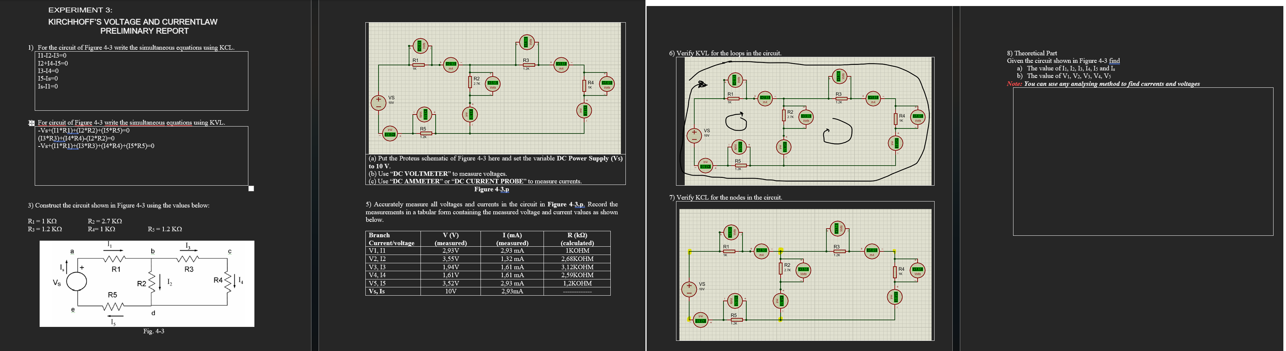Image resolution: width=1286 pixels, height=351 pixels.
Task: Click the "R (kΩ) (calculated)" column header
Action: pos(577,239)
